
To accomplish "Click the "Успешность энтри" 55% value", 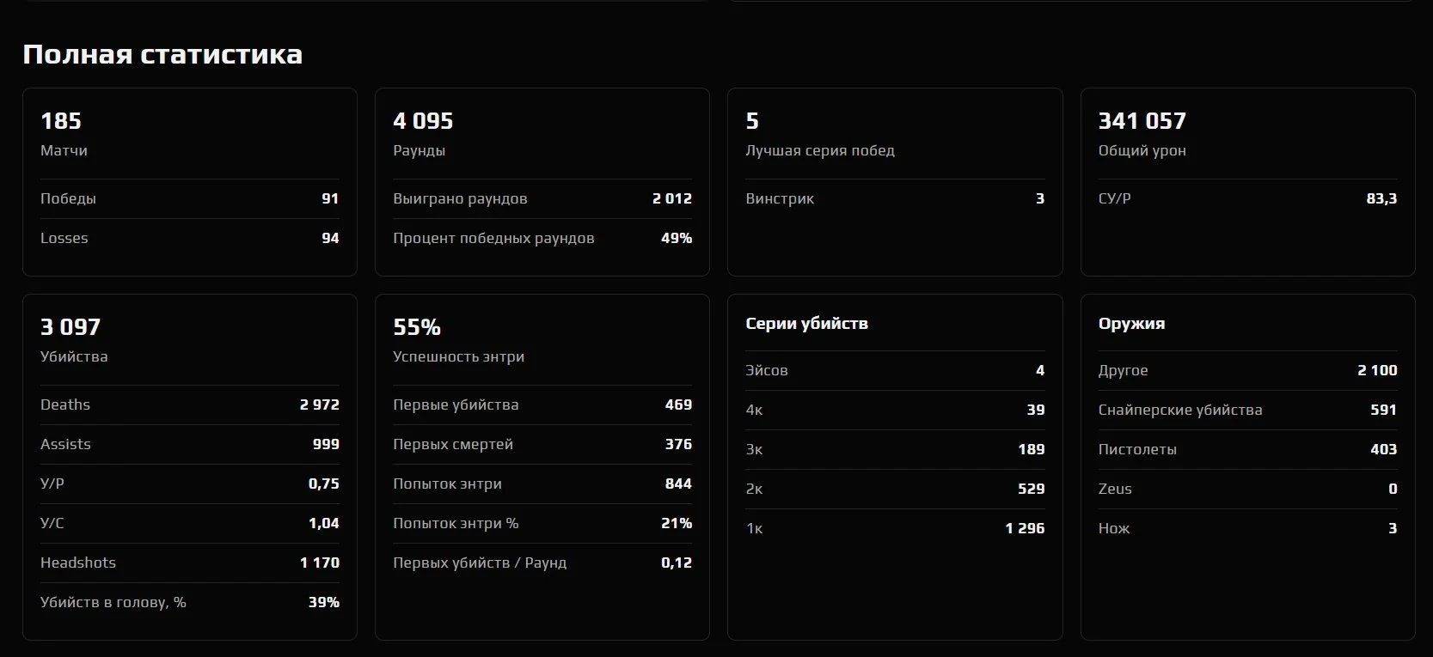I will pyautogui.click(x=417, y=327).
